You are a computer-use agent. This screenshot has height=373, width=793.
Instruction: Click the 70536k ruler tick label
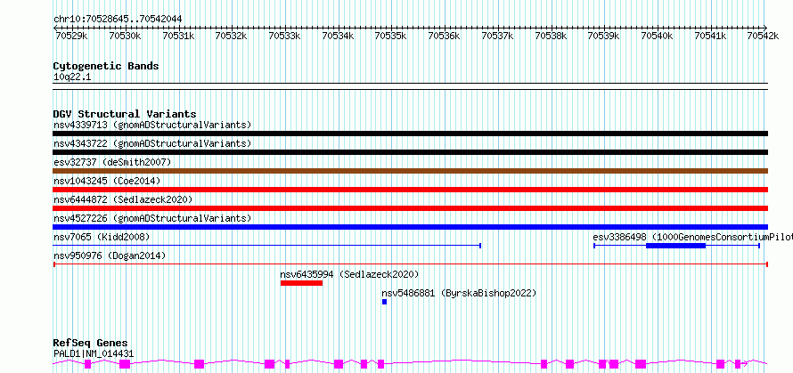point(444,36)
